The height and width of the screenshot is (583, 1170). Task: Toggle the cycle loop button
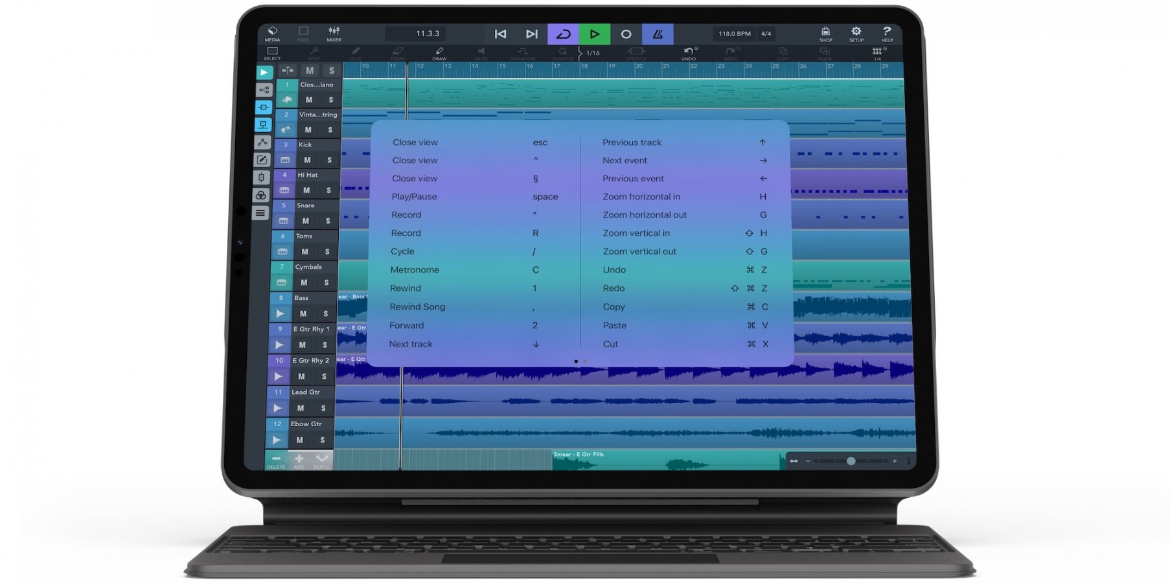(563, 34)
